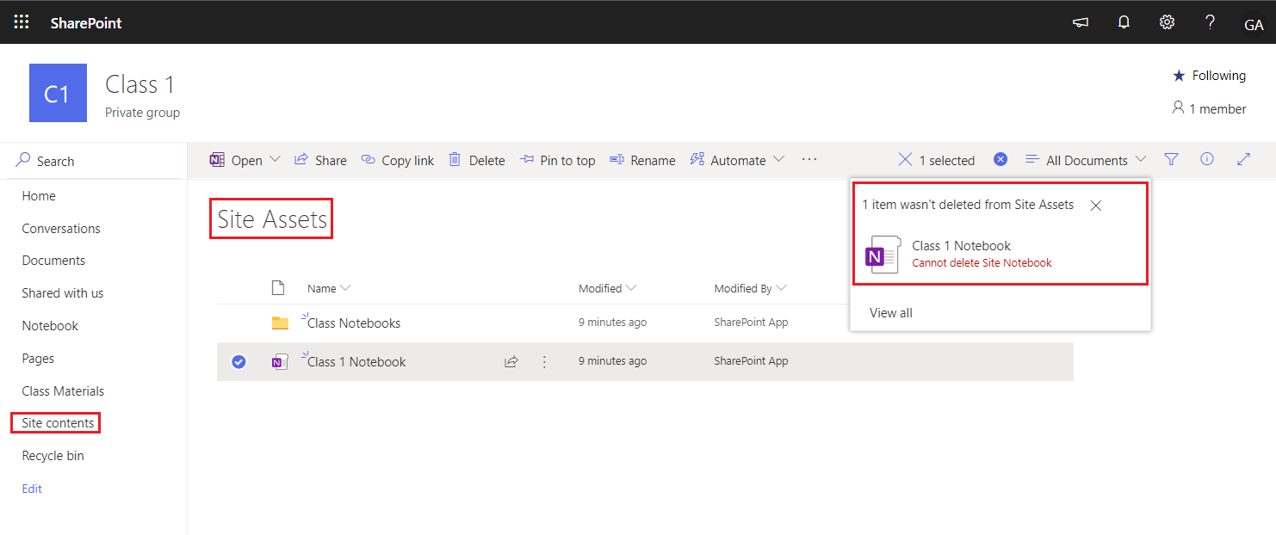Go to Recycle bin in navigation
The width and height of the screenshot is (1276, 535).
click(53, 456)
